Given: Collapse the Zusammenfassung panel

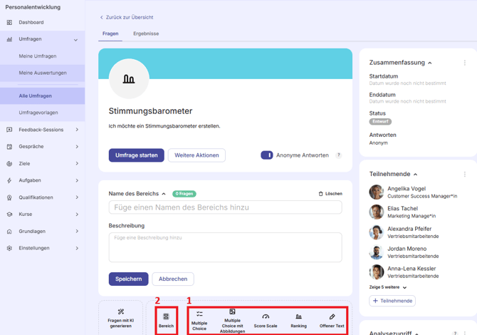Looking at the screenshot, I should 430,63.
